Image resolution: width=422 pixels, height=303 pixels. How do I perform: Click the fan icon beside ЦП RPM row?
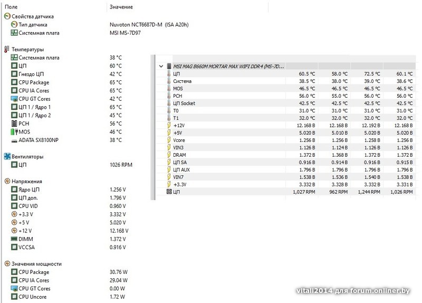169,192
